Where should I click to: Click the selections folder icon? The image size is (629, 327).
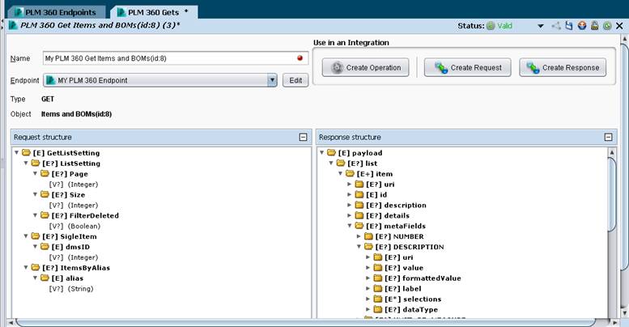pyautogui.click(x=378, y=299)
